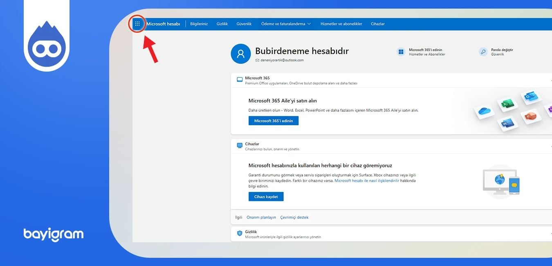Click the grid icon beside Microsoft 365'i edinin
The image size is (552, 266).
point(401,52)
